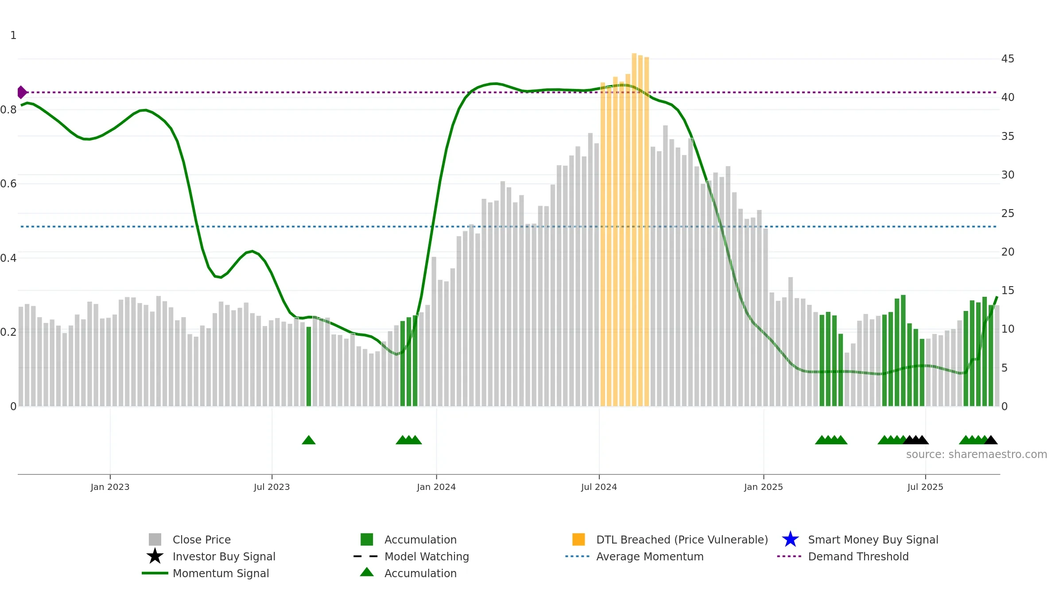This screenshot has height=598, width=1063.
Task: Click the last black triangle at chart end
Action: [x=991, y=440]
